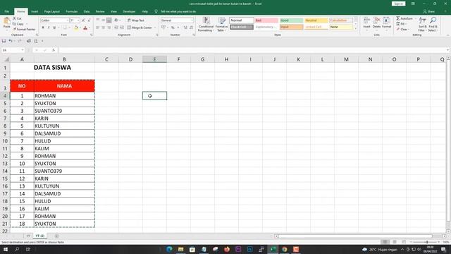451x254 pixels.
Task: Click the Paste clipboard icon
Action: (x=6, y=21)
